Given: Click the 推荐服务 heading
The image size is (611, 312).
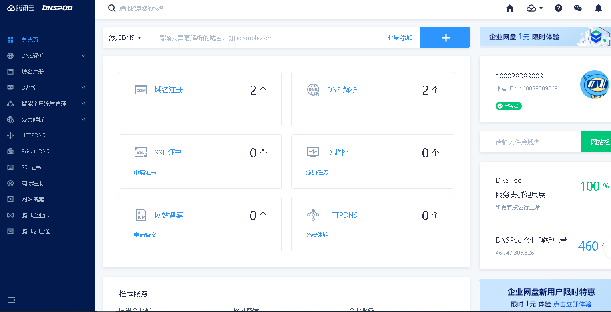Looking at the screenshot, I should click(x=133, y=294).
